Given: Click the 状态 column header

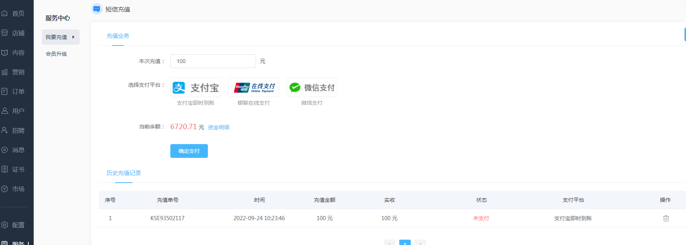Looking at the screenshot, I should pos(482,200).
